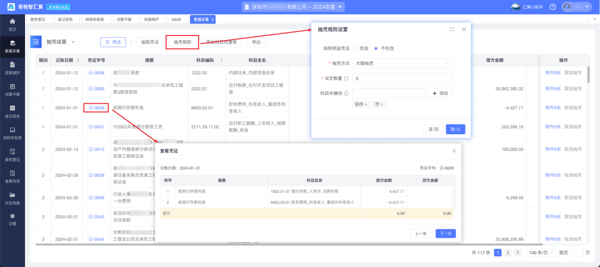The image size is (600, 267).
Task: Click the info icon beside 科目关键词
Action: click(x=346, y=93)
